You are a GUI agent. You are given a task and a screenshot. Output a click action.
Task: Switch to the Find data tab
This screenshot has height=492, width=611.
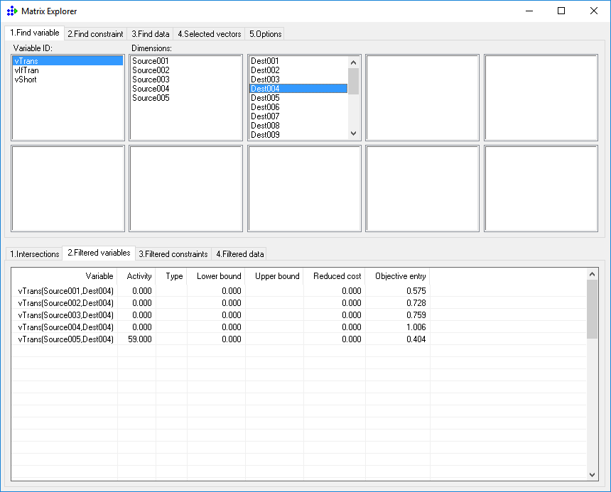tap(151, 34)
